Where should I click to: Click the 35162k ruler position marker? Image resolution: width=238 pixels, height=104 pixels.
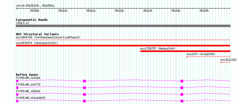[x=119, y=11]
